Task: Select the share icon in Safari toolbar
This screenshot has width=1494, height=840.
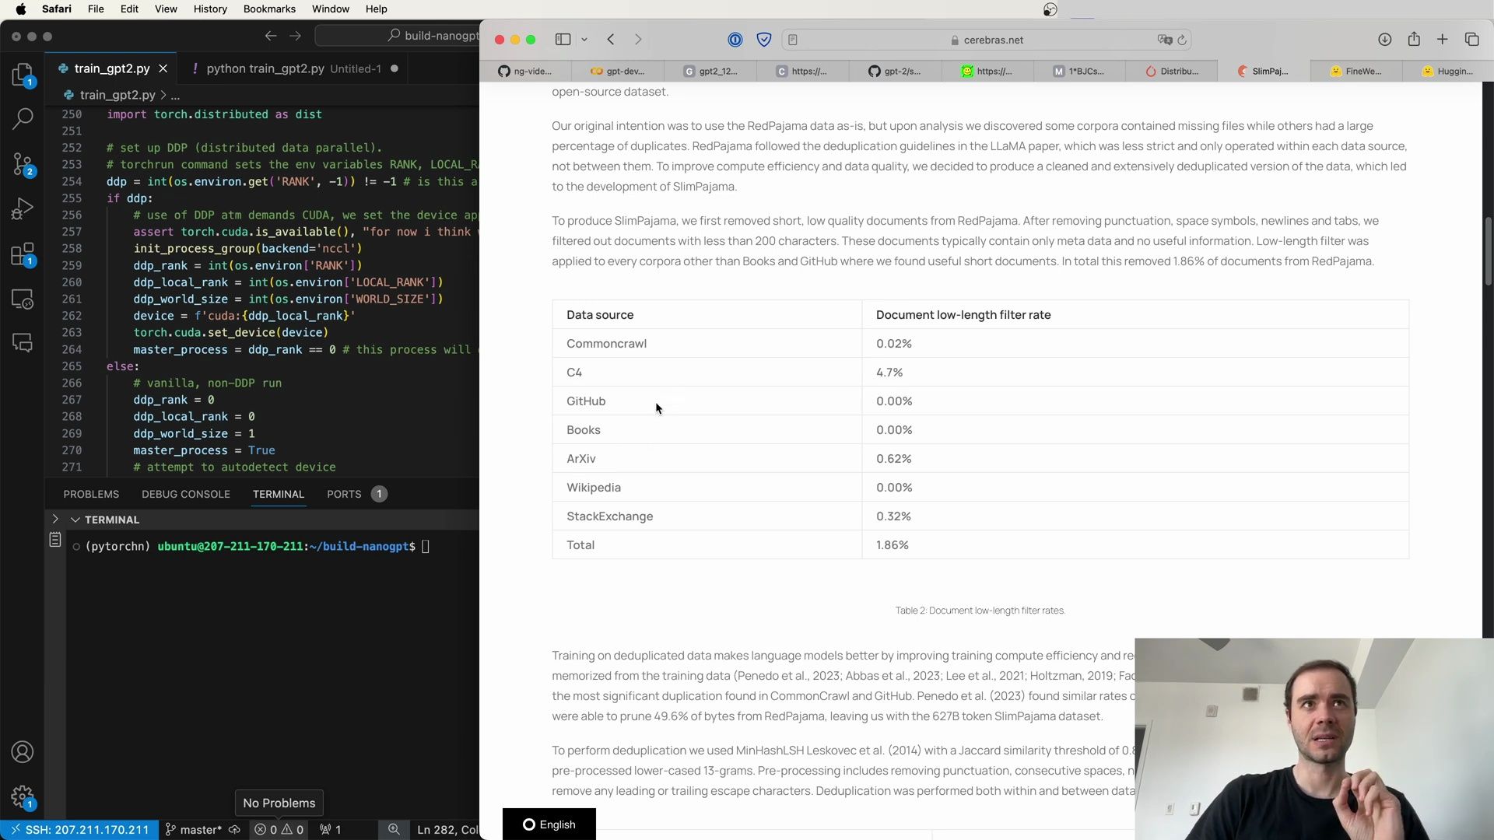Action: click(1414, 39)
